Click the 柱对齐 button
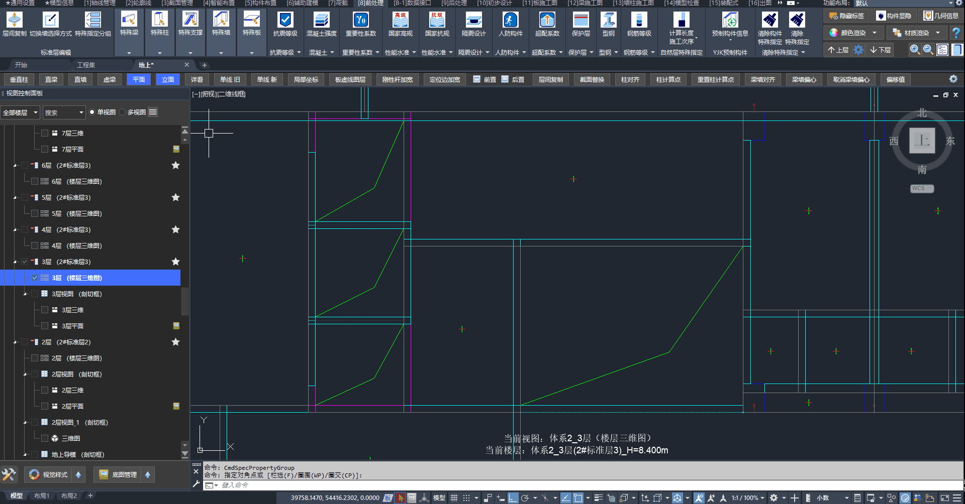Image resolution: width=965 pixels, height=504 pixels. [x=630, y=79]
